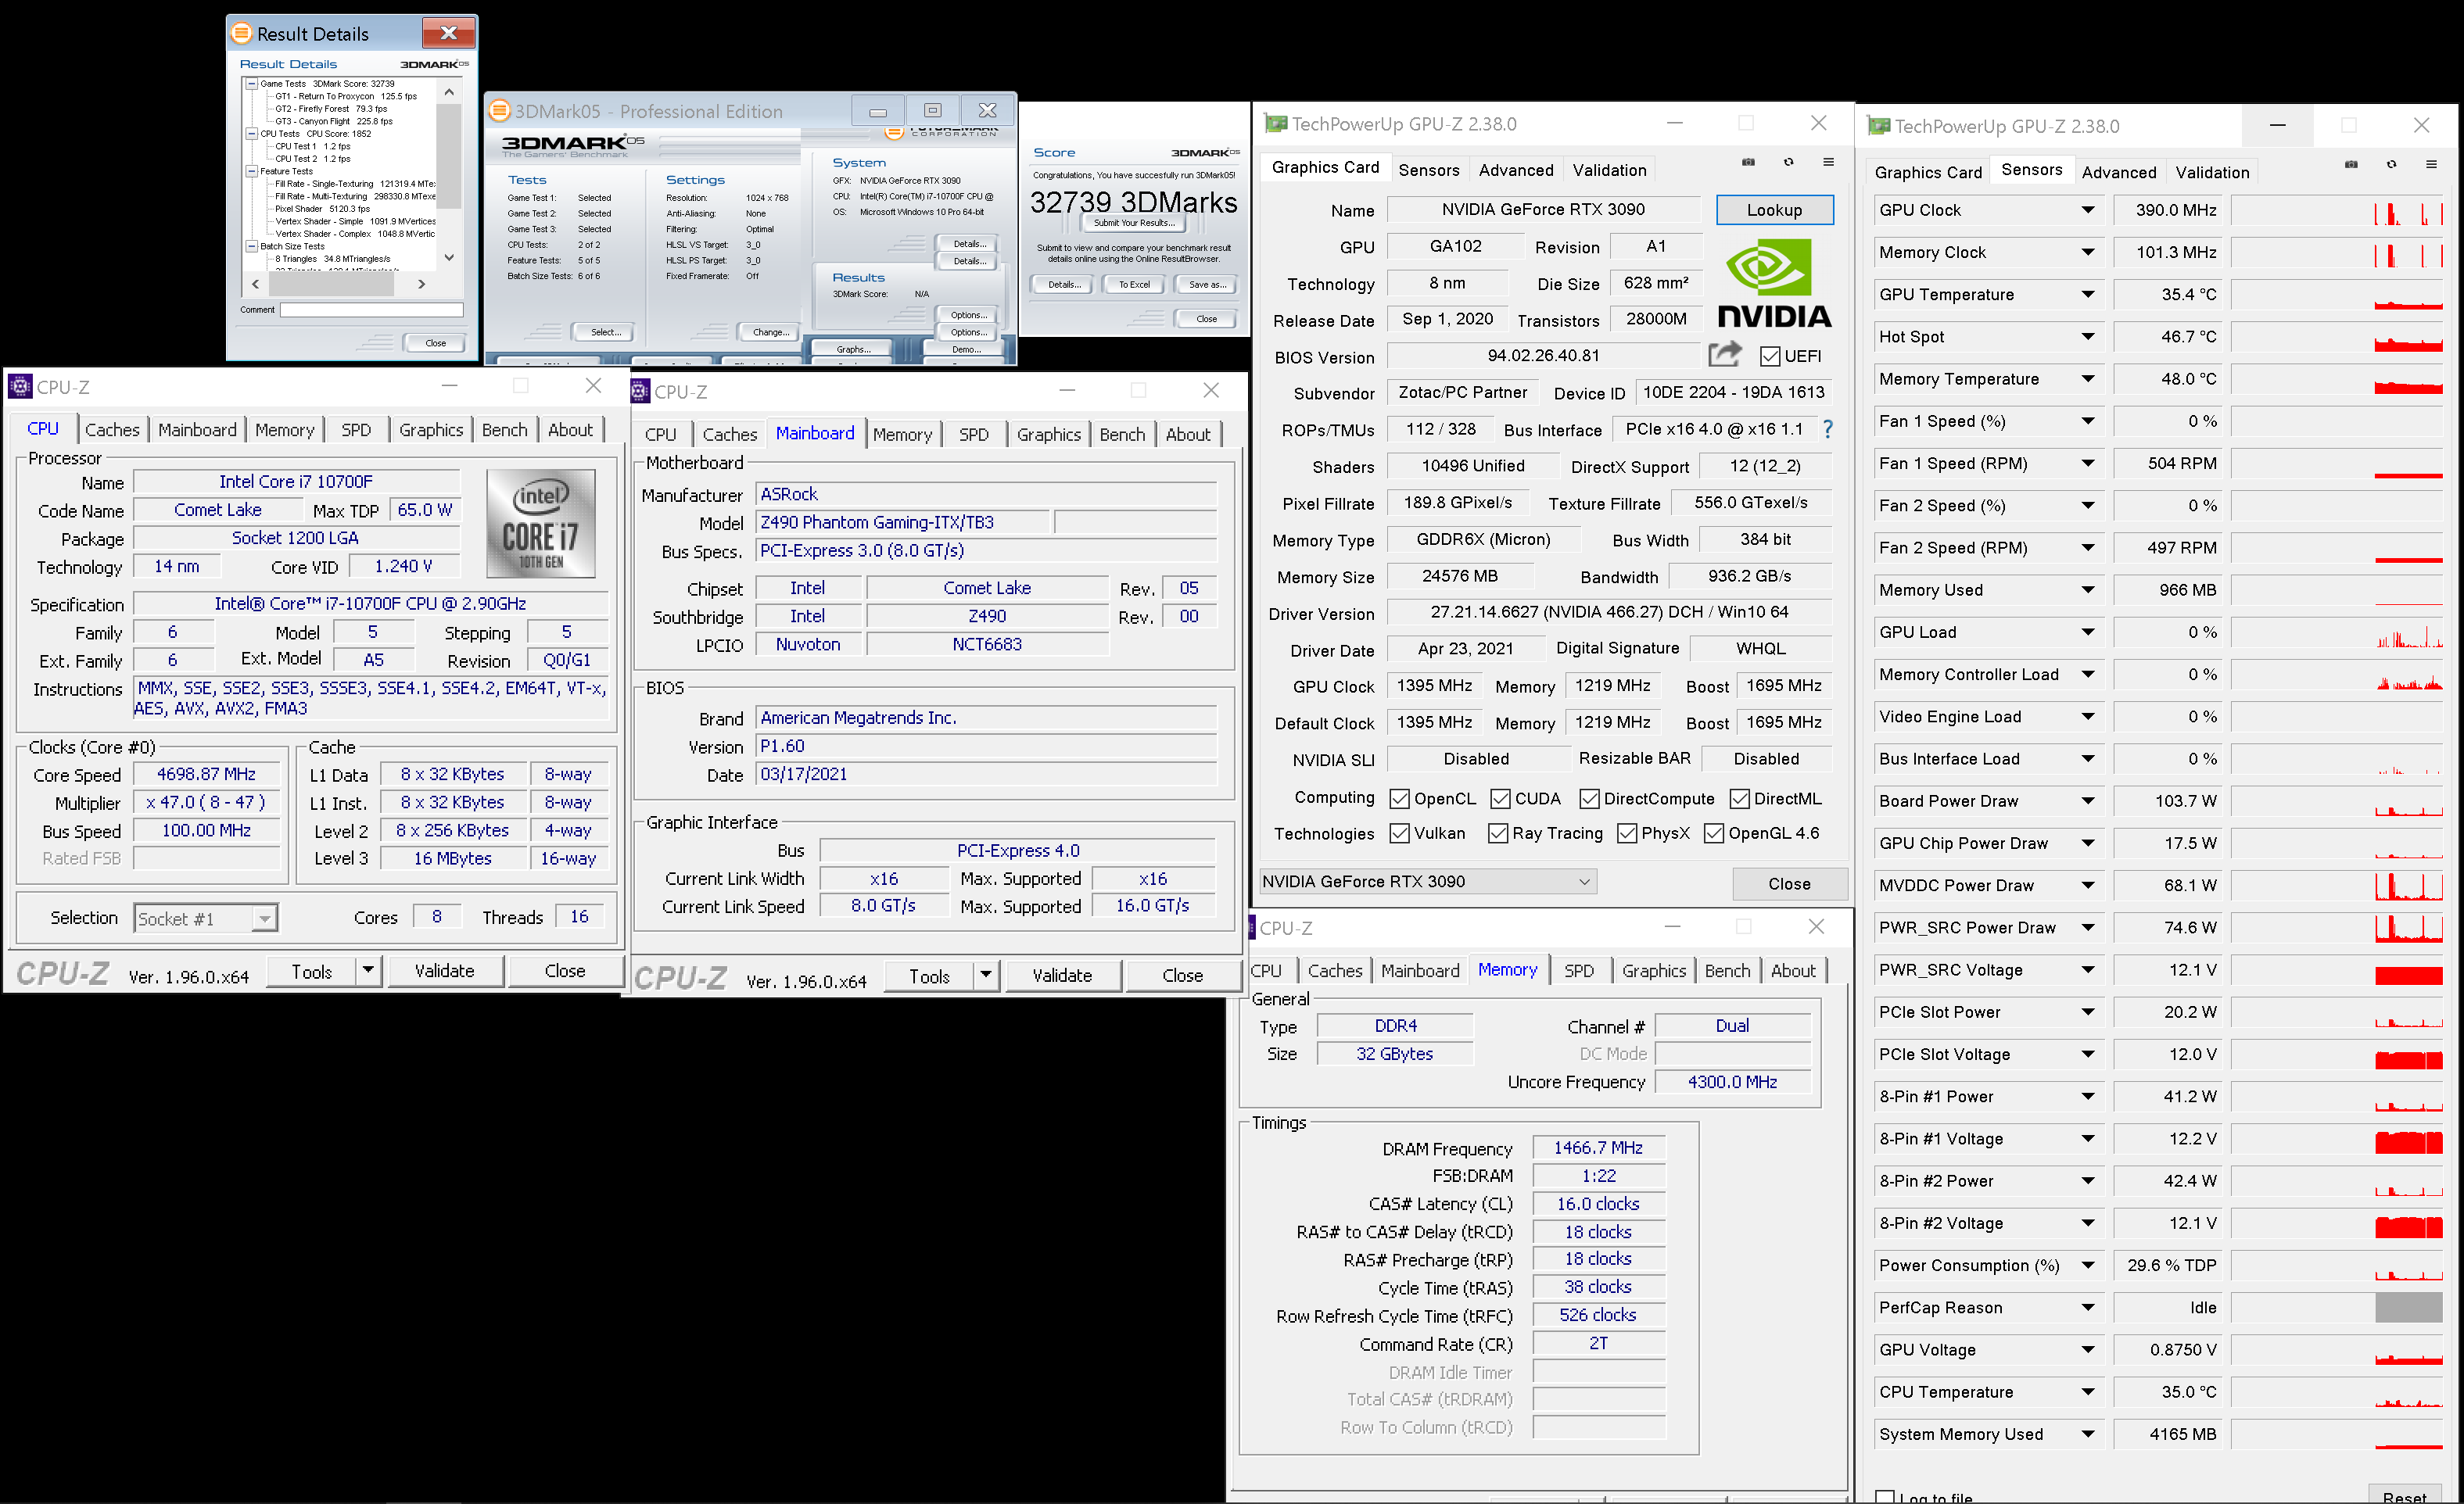The image size is (2464, 1504).
Task: Click the horizontal scrollbar thumb in Result Details
Action: 332,284
